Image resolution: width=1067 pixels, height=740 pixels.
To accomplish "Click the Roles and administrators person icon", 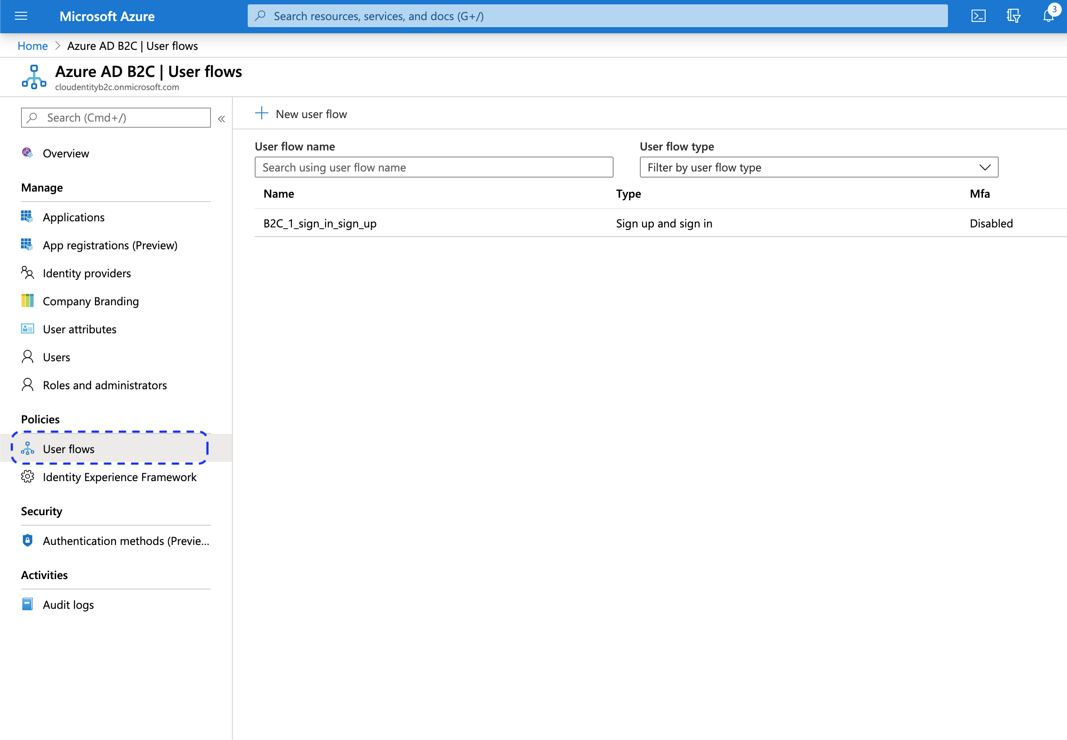I will tap(28, 384).
